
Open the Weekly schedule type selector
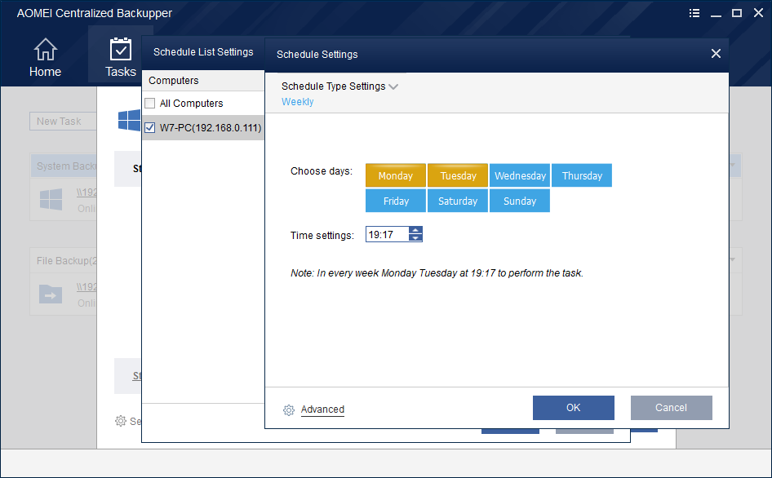click(297, 102)
